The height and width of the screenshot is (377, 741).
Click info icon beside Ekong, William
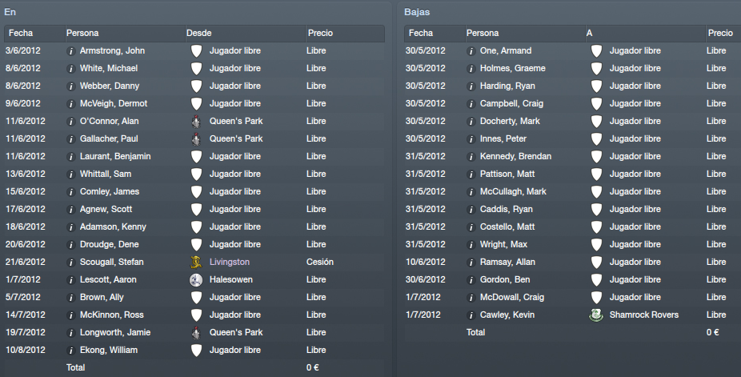coord(71,351)
